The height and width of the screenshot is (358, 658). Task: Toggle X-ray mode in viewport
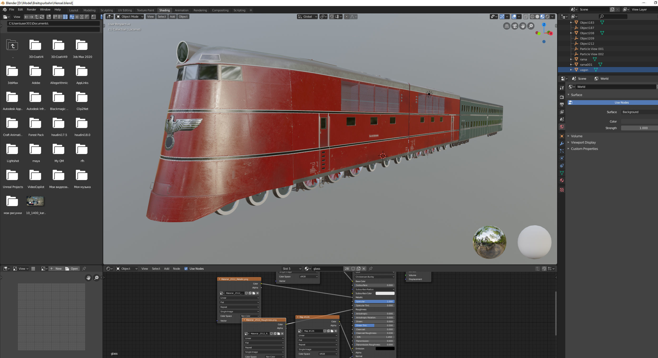(526, 17)
